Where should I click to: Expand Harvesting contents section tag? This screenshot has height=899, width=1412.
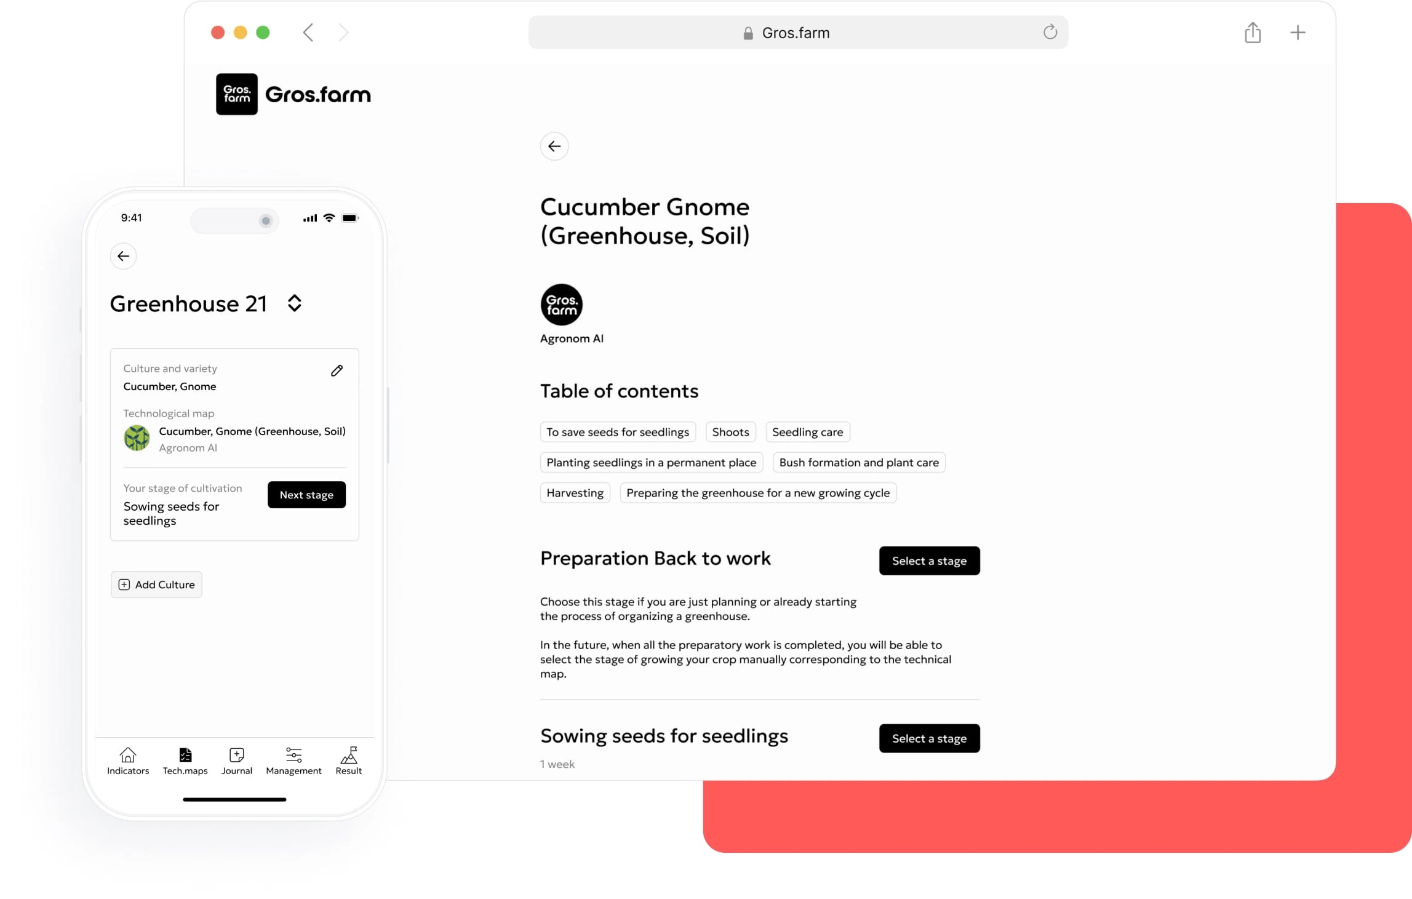pyautogui.click(x=574, y=492)
